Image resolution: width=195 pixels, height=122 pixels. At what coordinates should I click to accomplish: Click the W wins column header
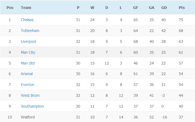pyautogui.click(x=92, y=8)
